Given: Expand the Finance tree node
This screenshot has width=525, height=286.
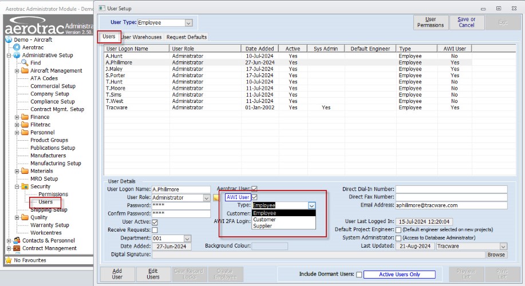Looking at the screenshot, I should tap(17, 117).
